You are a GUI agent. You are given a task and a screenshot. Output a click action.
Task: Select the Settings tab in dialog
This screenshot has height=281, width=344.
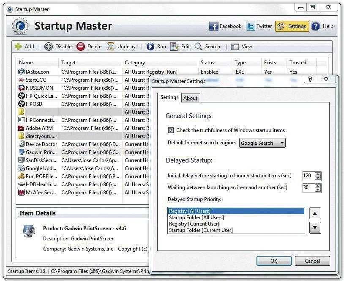[169, 97]
